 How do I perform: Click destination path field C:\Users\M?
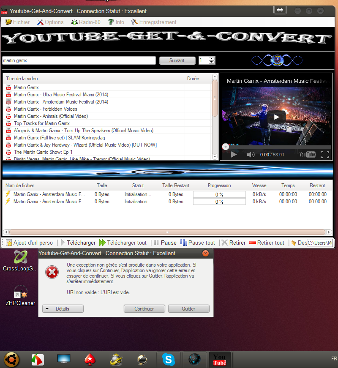click(319, 243)
